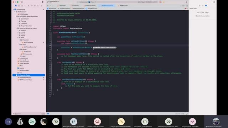The width and height of the screenshot is (228, 128).
Task: Open the debug navigator icon
Action: 35,6
